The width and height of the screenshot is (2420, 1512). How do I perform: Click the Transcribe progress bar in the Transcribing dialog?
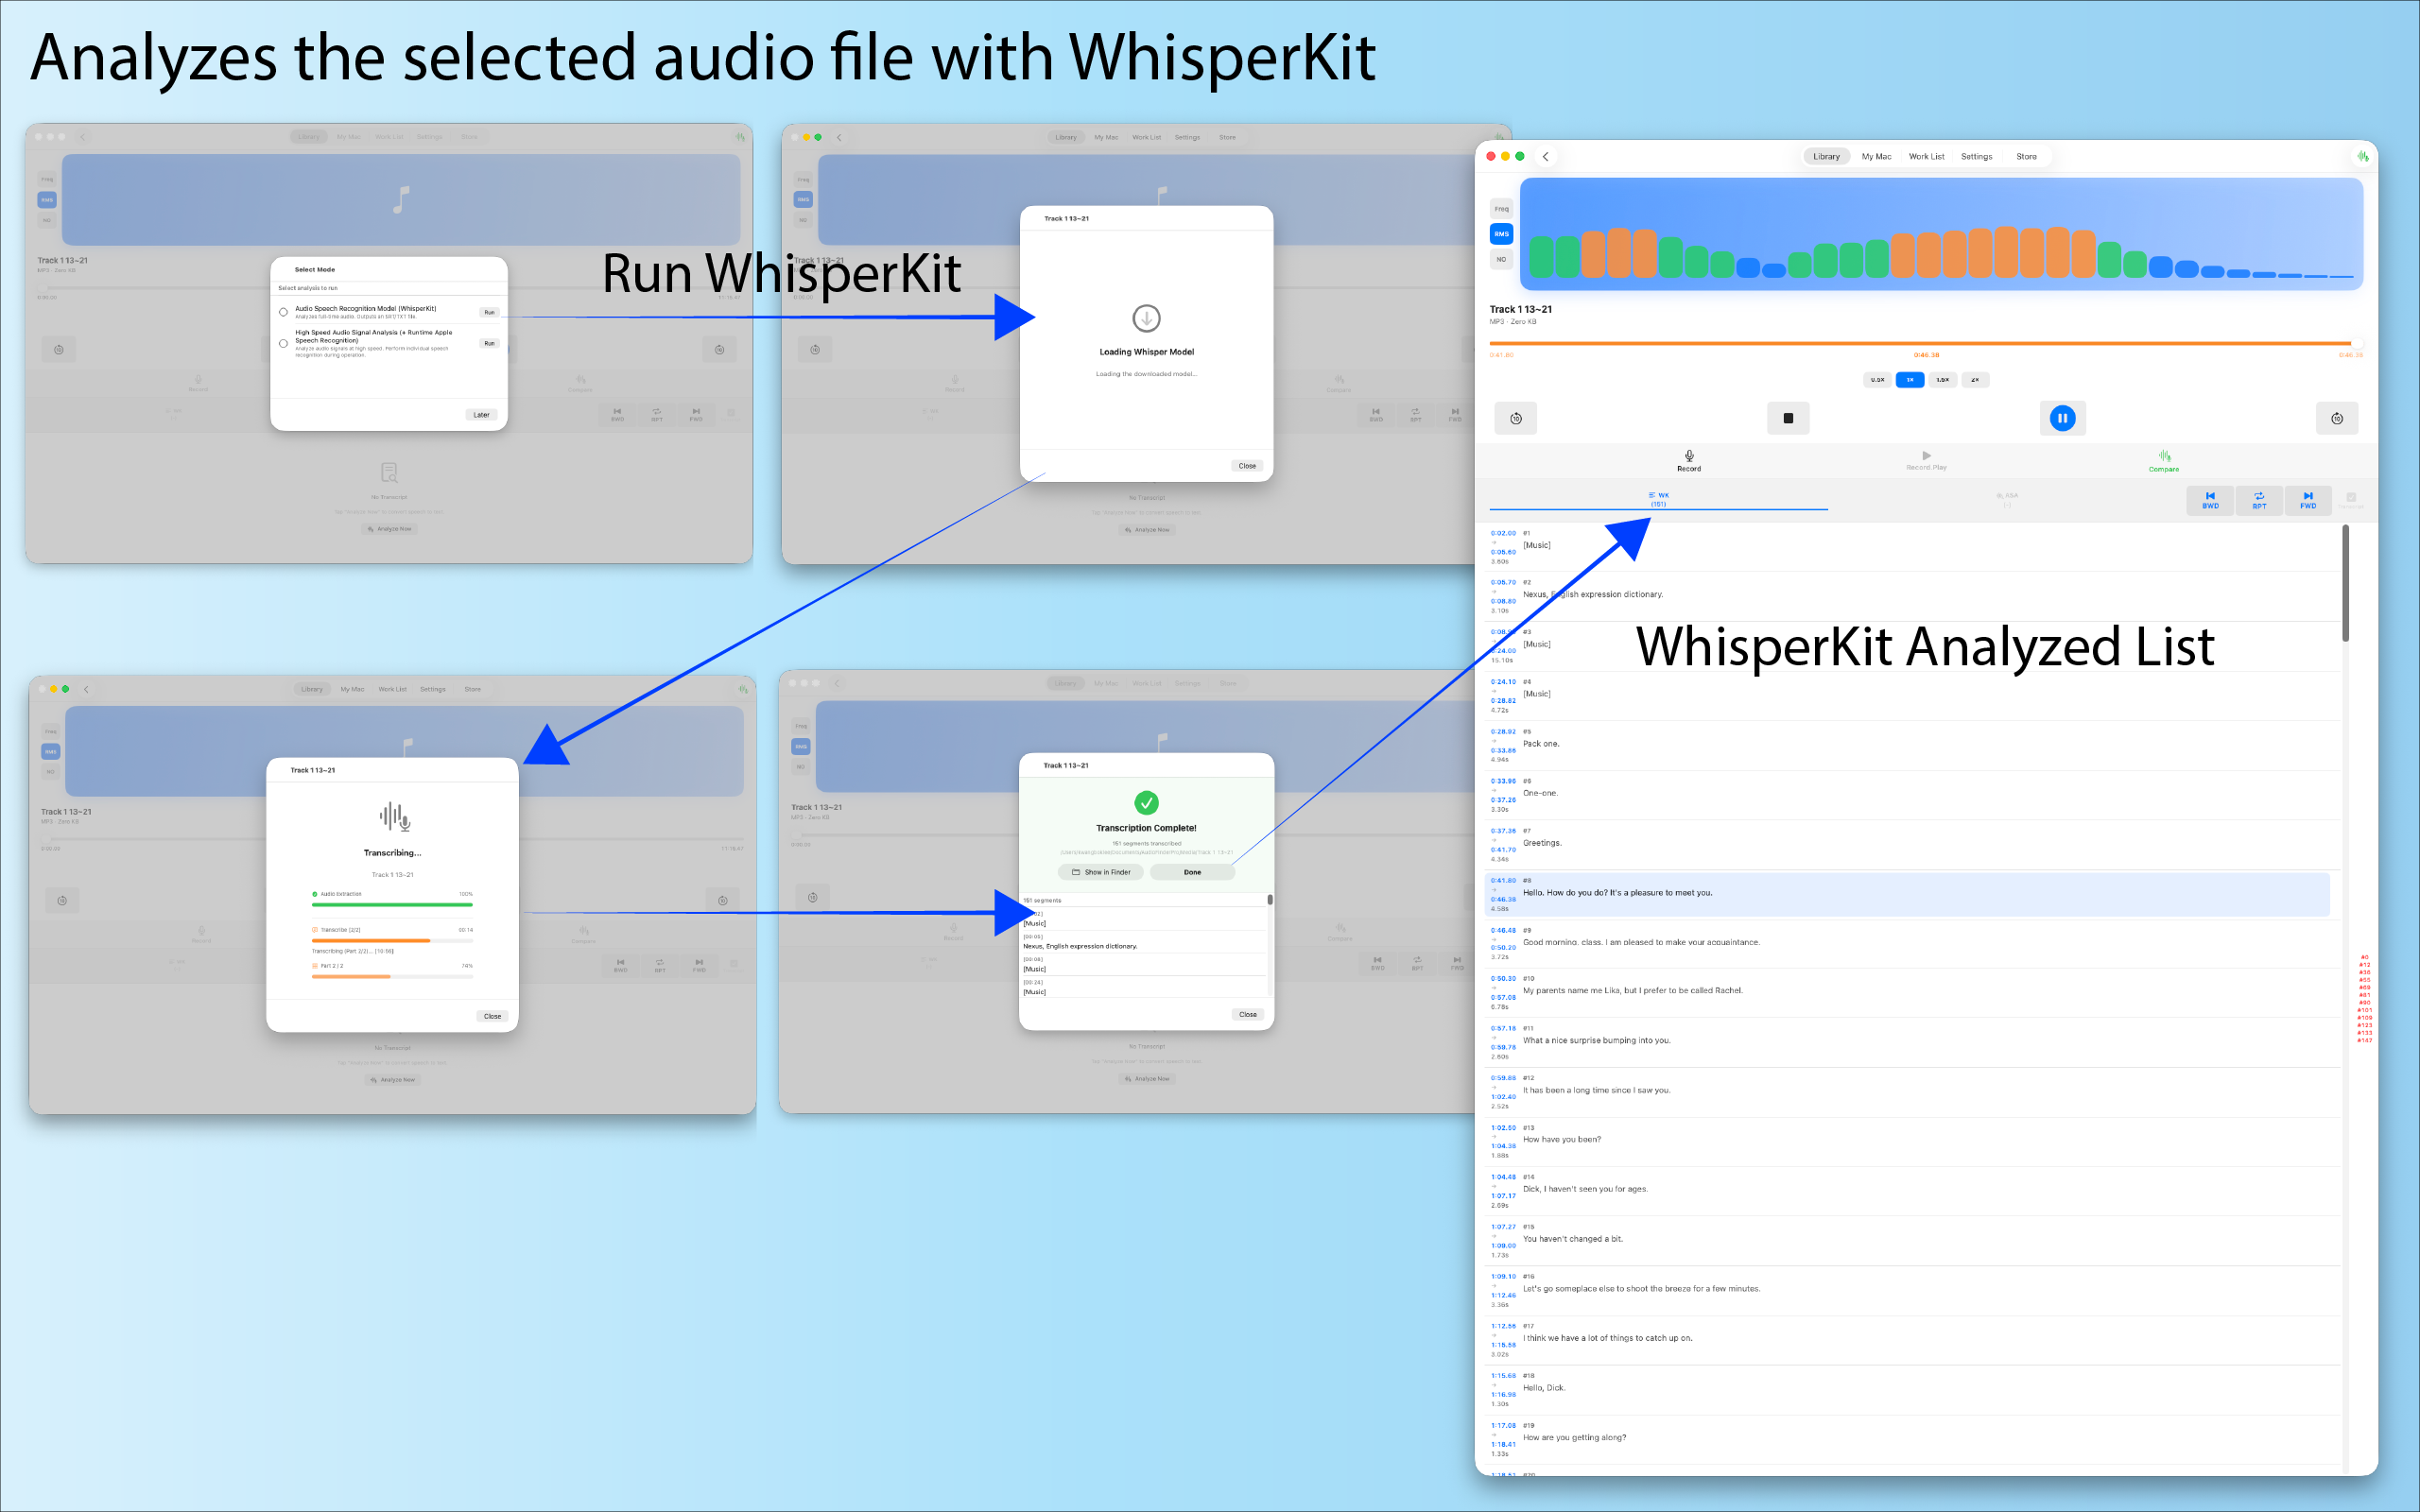click(x=392, y=941)
